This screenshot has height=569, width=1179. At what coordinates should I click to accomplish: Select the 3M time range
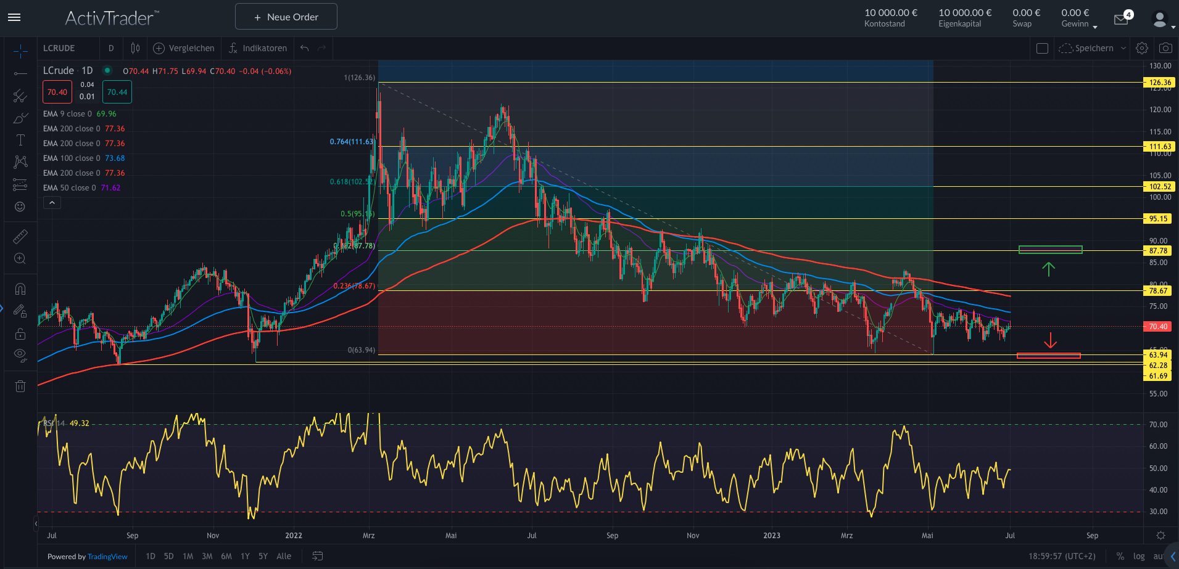(207, 556)
